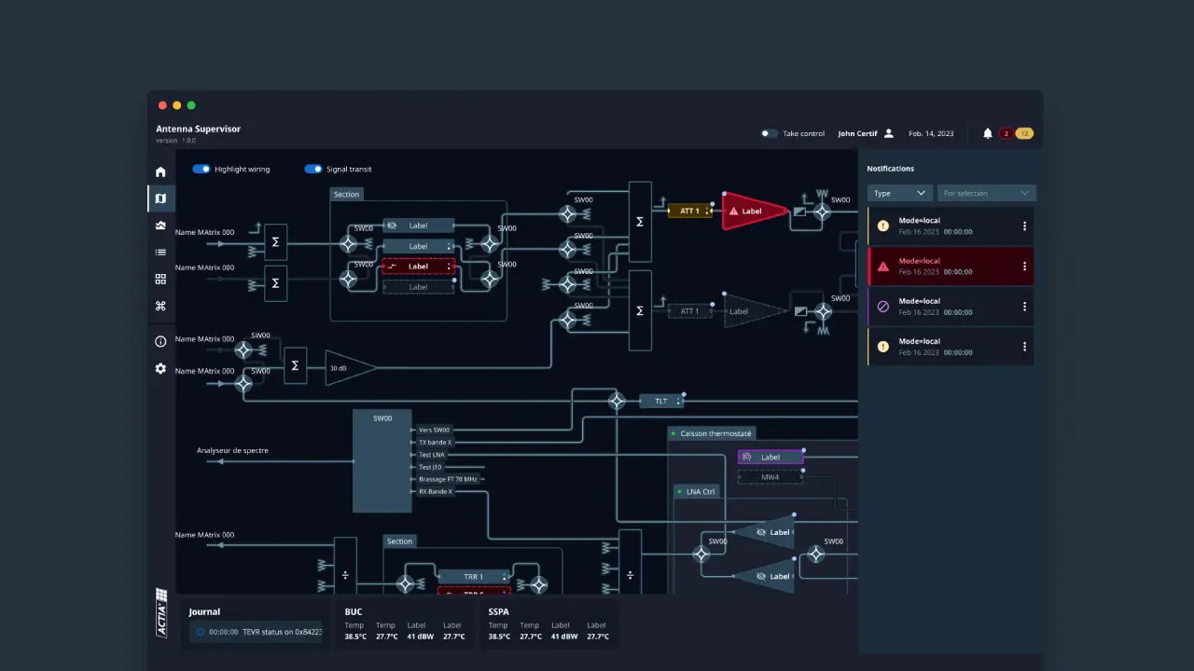
Task: Open the chart view sidebar icon
Action: (160, 226)
